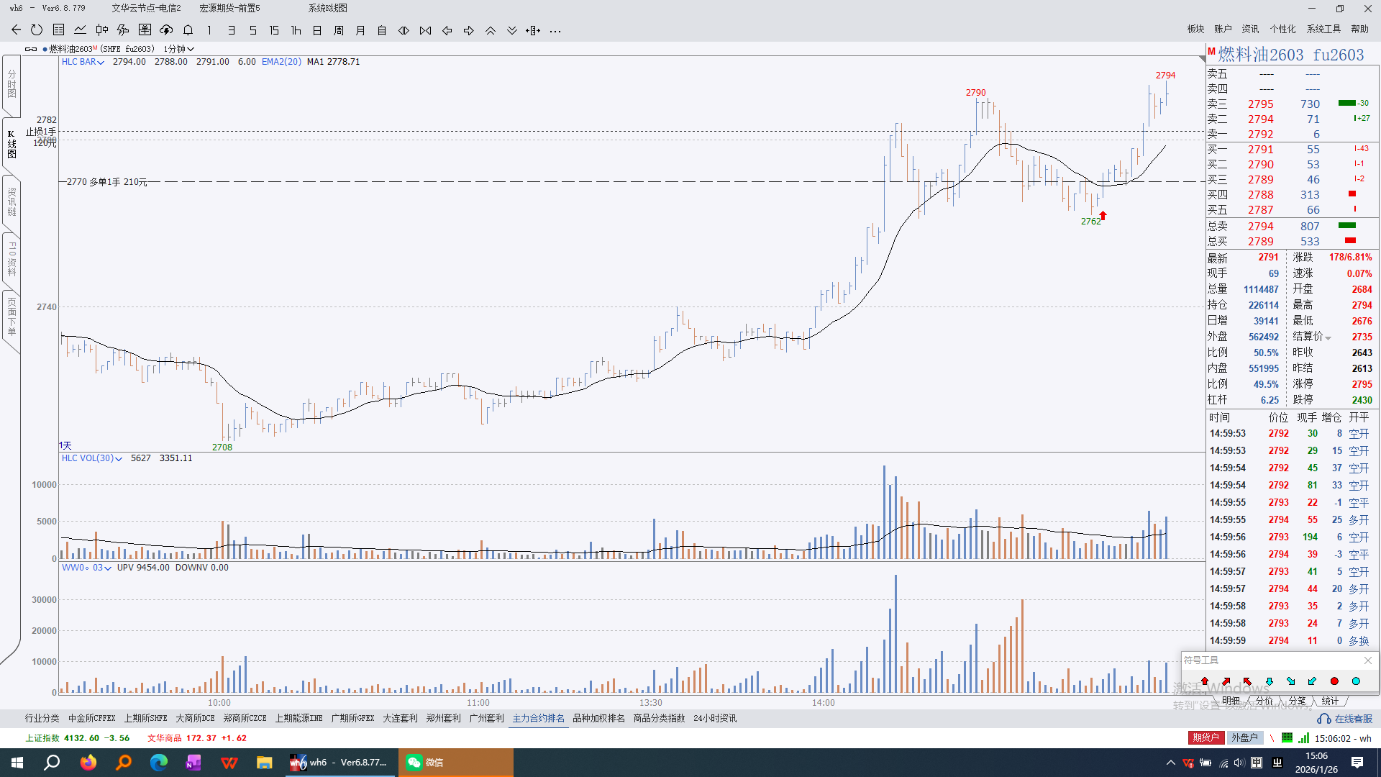Open the 系统工具 menu
1381x777 pixels.
(x=1323, y=29)
